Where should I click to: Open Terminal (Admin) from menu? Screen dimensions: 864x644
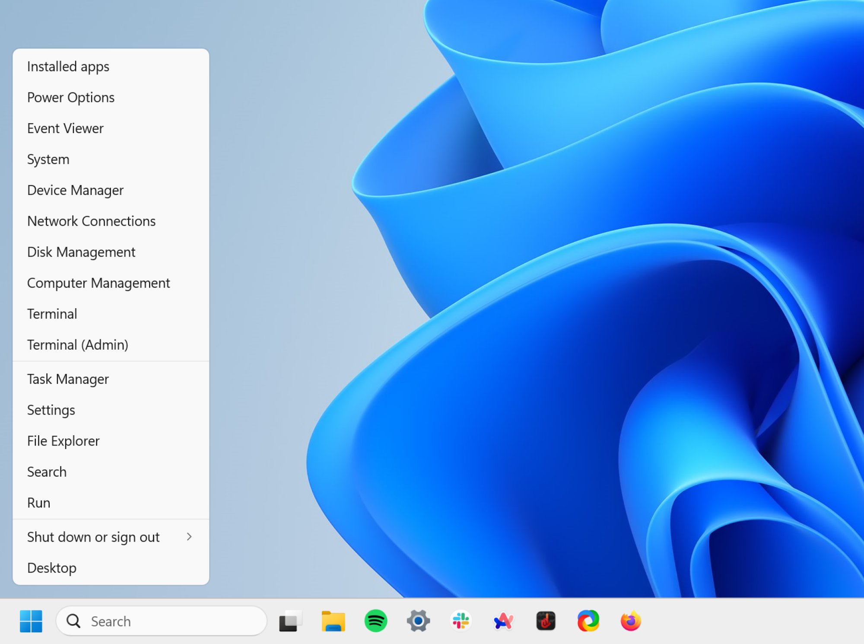pos(77,344)
